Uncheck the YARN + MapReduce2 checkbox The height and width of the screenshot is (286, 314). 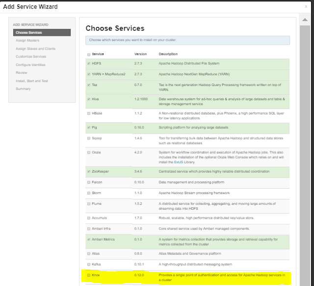[89, 74]
